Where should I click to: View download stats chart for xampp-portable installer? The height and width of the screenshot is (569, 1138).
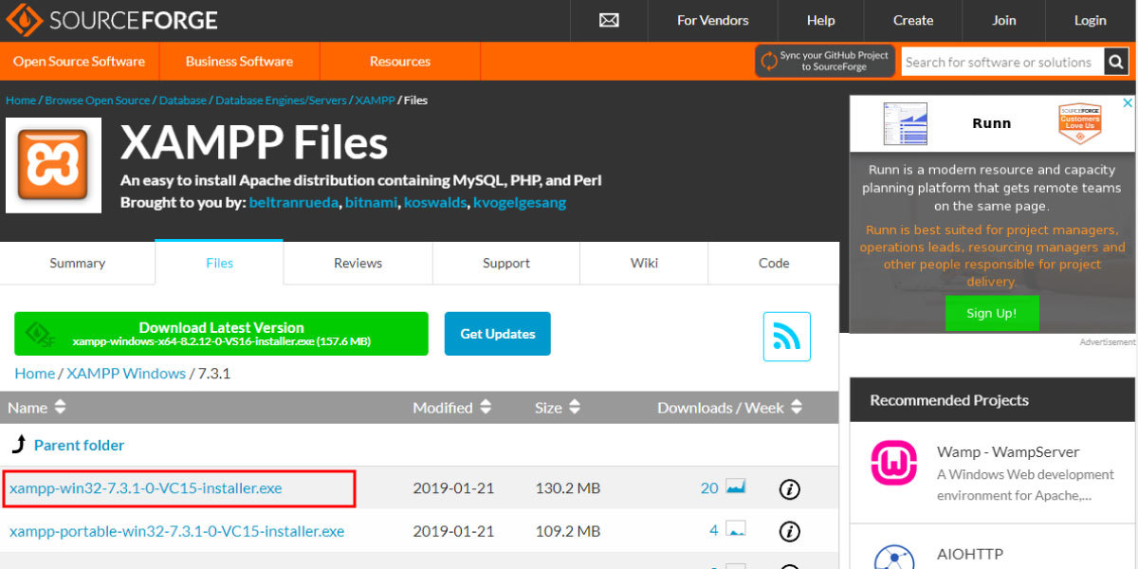(736, 528)
